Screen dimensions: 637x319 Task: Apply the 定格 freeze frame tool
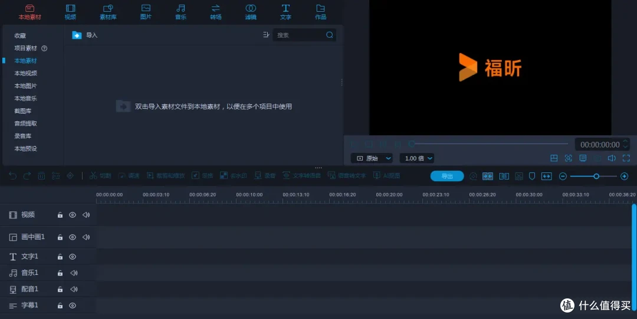click(202, 175)
